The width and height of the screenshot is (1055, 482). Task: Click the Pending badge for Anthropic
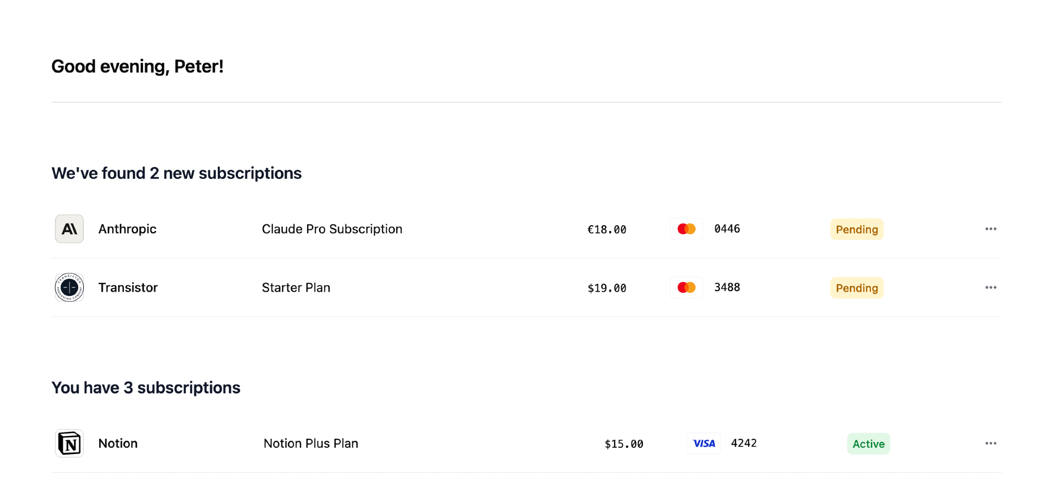857,229
